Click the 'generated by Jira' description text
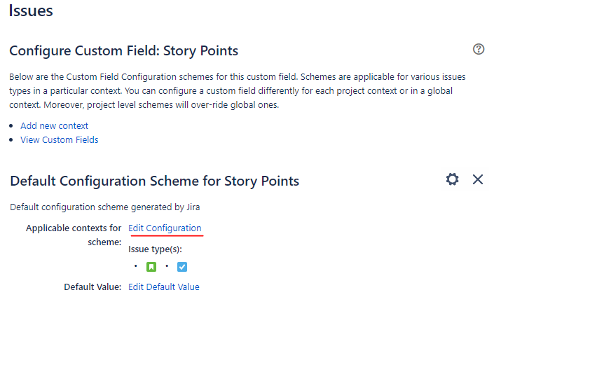Image resolution: width=611 pixels, height=372 pixels. (x=165, y=207)
